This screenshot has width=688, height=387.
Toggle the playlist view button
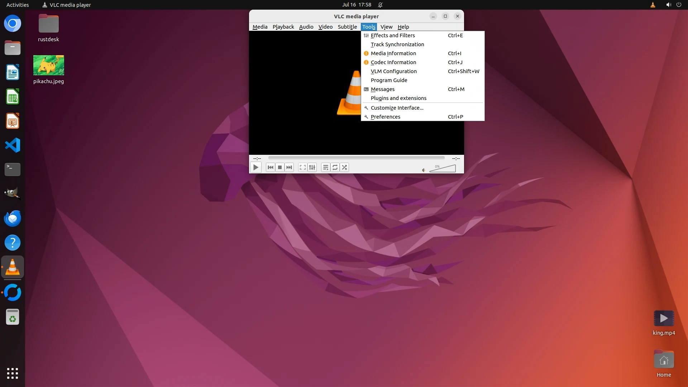click(x=325, y=167)
